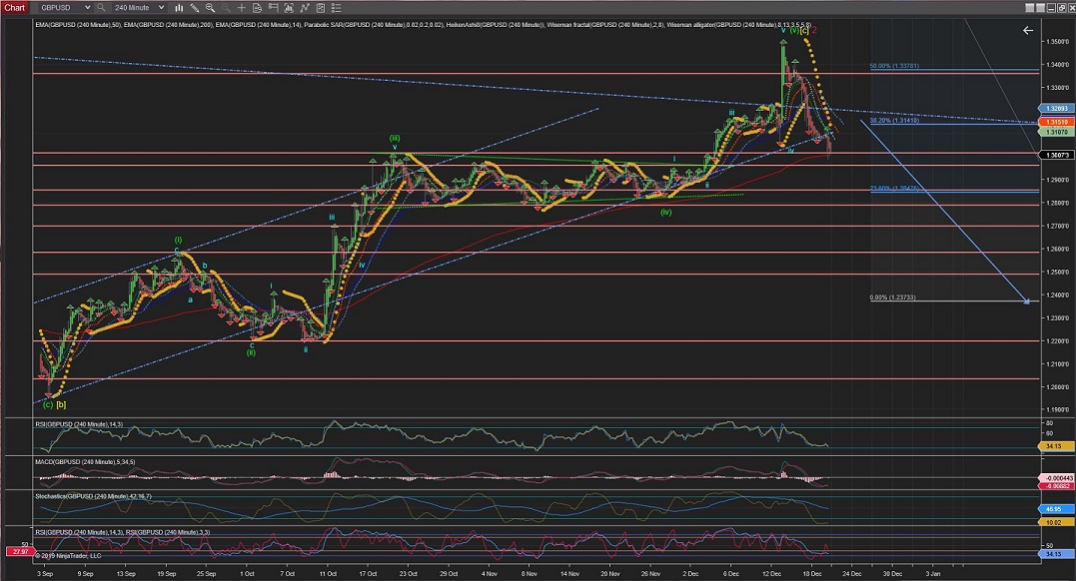Click the Chart tab label
1076x581 pixels.
(14, 7)
